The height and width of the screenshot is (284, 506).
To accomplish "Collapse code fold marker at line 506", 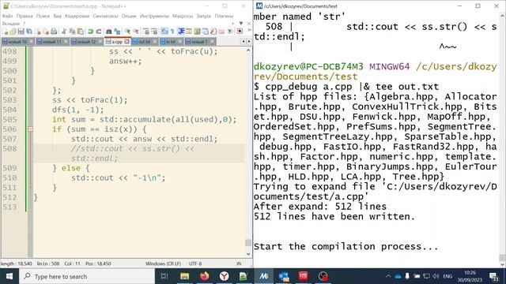I will pyautogui.click(x=30, y=129).
